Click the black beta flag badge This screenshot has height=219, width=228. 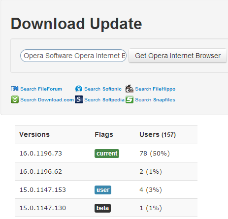102,208
